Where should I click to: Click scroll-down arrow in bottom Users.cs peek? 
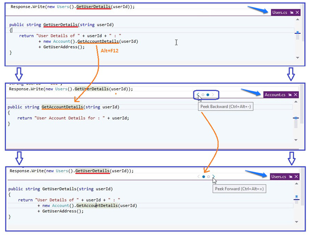tap(297, 222)
